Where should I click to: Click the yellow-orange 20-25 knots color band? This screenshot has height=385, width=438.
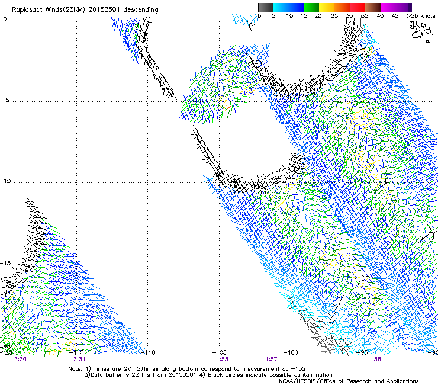click(327, 7)
